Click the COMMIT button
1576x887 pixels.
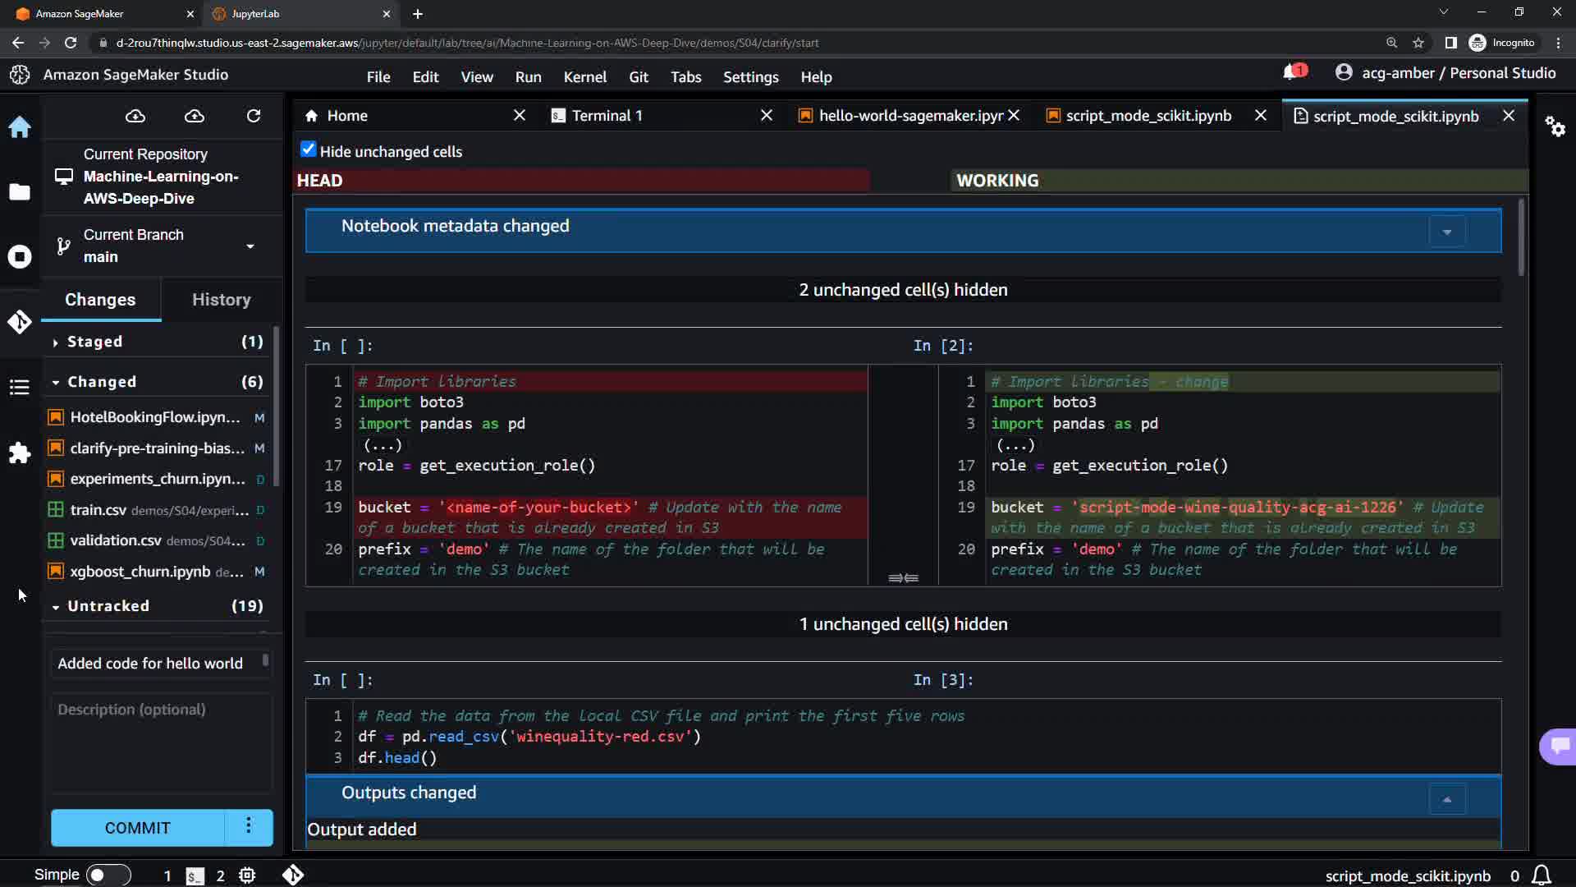click(x=137, y=828)
